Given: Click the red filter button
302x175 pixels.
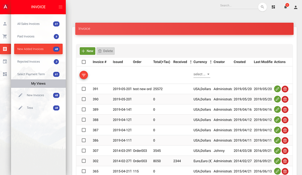Looking at the screenshot, I should pos(84,75).
